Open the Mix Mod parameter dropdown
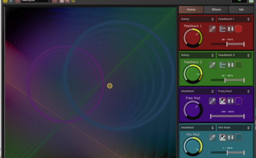The width and height of the screenshot is (256, 158). pyautogui.click(x=234, y=128)
